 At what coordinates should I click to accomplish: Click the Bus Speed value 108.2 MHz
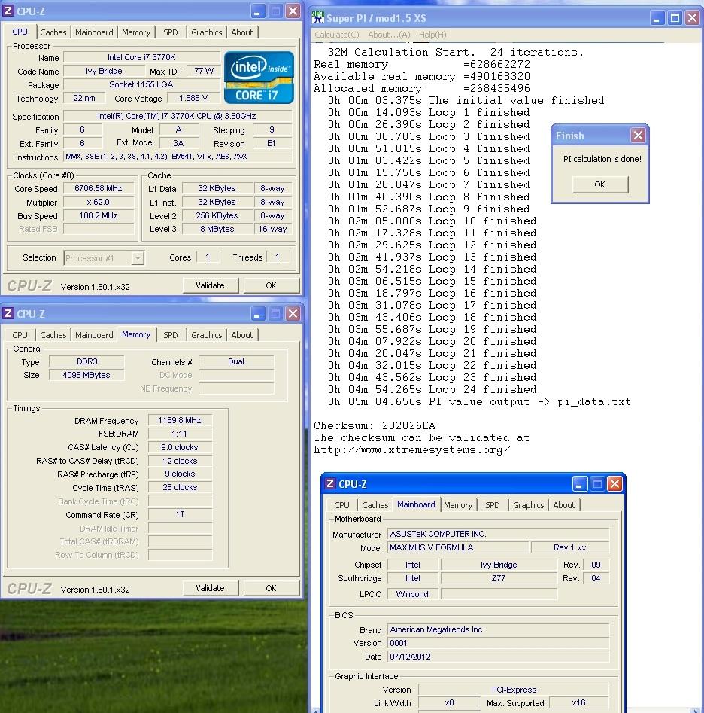(x=98, y=215)
